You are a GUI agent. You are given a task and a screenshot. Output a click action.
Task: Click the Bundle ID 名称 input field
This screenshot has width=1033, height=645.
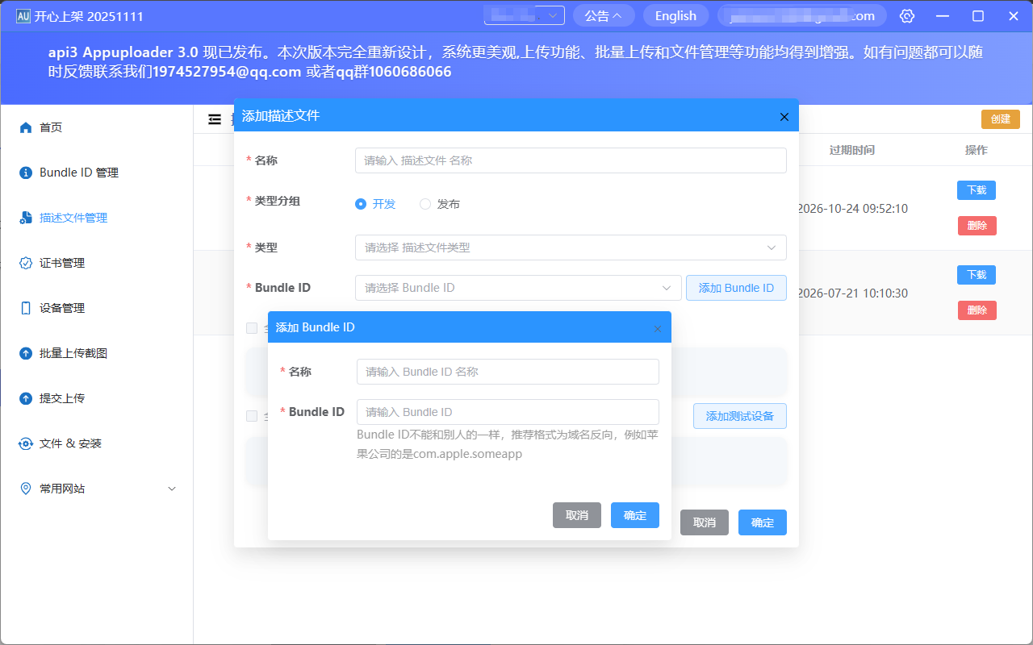click(508, 372)
